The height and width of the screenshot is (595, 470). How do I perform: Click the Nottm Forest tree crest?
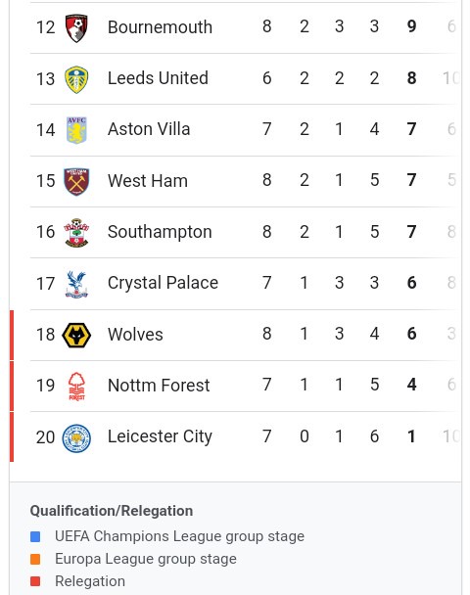[x=76, y=387]
